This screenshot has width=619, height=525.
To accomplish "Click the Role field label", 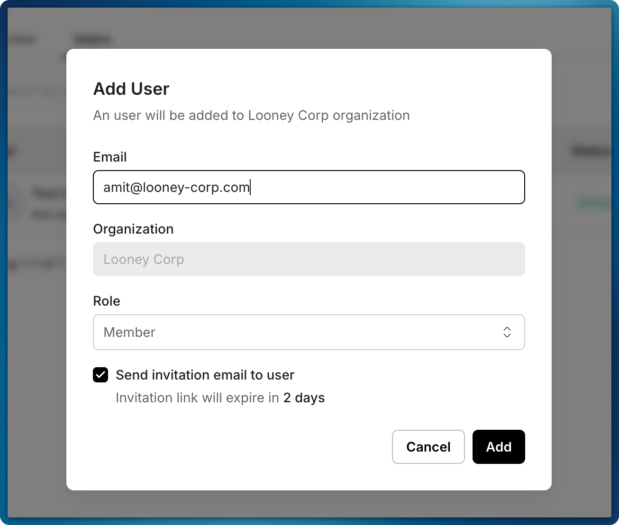I will coord(107,301).
